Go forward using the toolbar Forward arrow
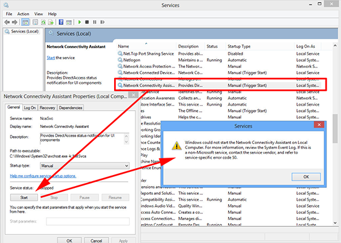 click(x=15, y=22)
